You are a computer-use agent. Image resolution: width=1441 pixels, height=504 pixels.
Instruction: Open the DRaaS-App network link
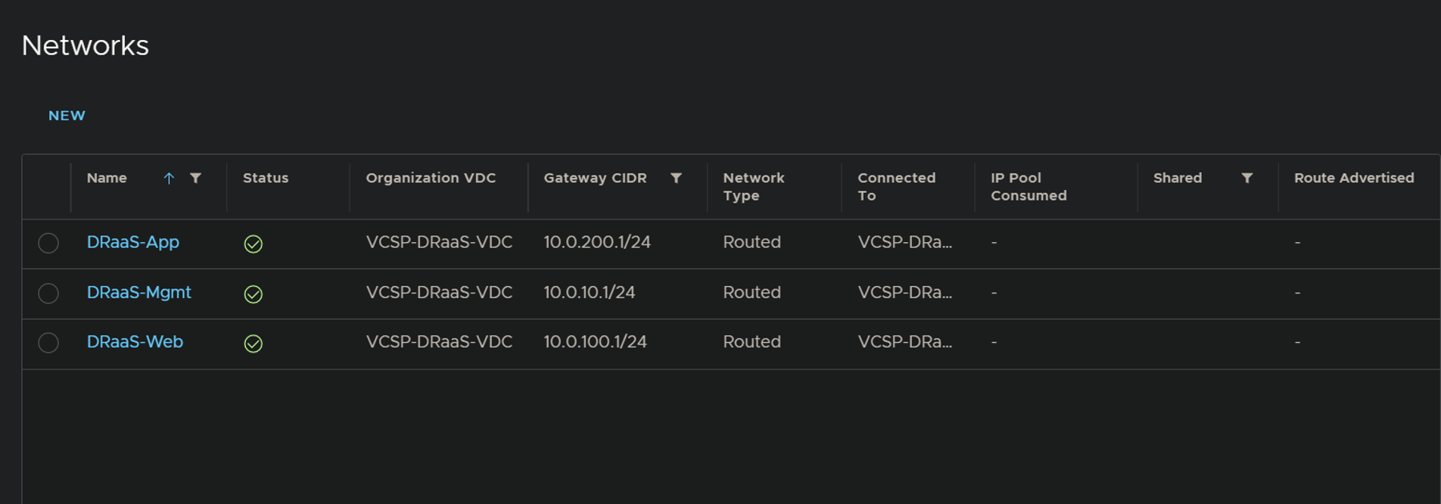coord(133,242)
